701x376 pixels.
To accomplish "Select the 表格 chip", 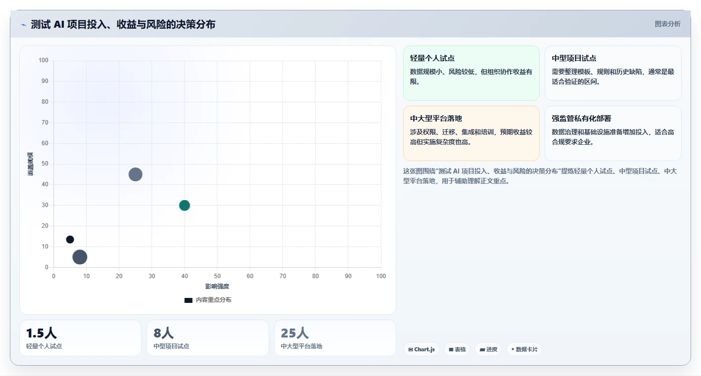I will pos(457,349).
